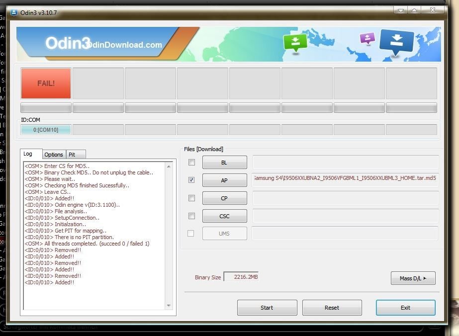Click the Binary Size 2216.2MB field
The width and height of the screenshot is (459, 336).
pyautogui.click(x=241, y=276)
